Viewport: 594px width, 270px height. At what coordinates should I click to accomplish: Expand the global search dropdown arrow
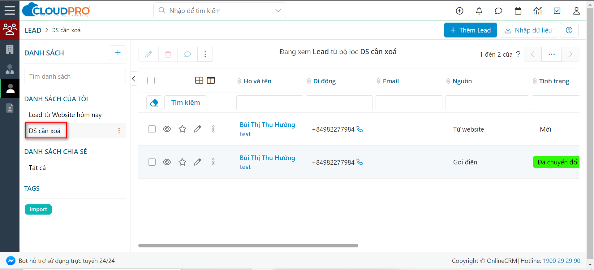(x=278, y=11)
